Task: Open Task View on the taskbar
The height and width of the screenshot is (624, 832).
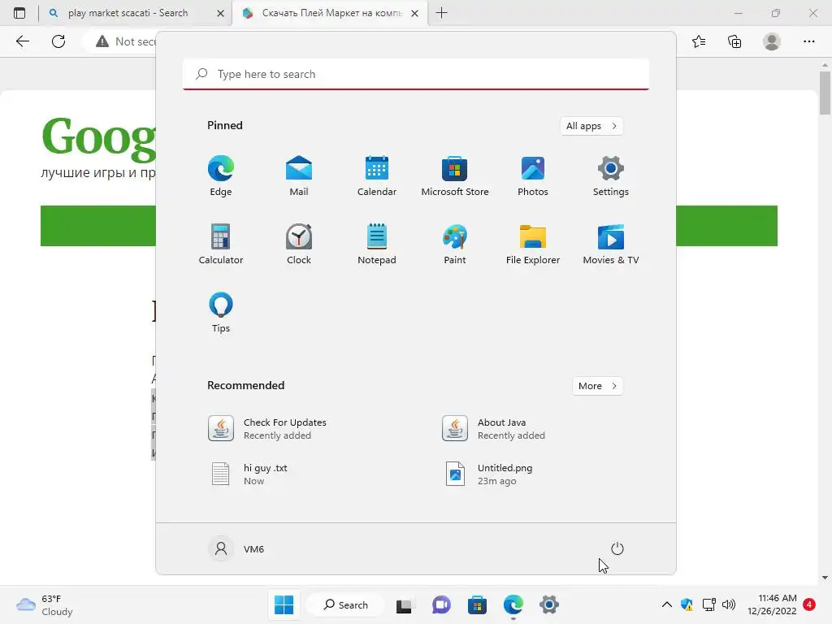Action: click(x=405, y=604)
